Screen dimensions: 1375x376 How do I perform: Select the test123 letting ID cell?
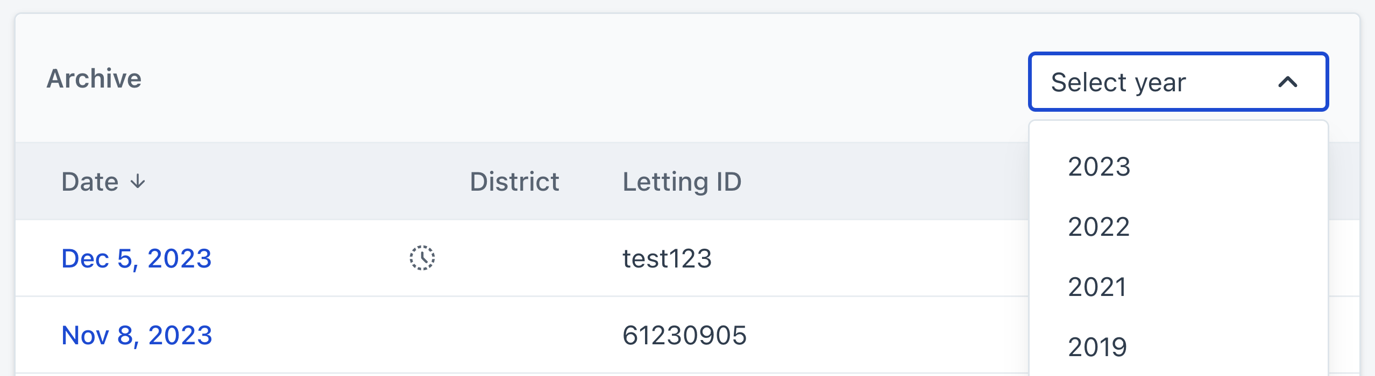667,258
